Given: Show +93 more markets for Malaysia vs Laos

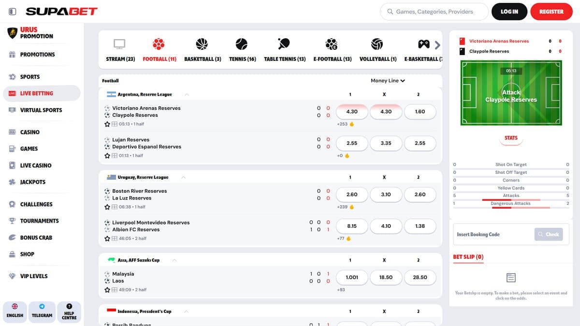Looking at the screenshot, I should 341,290.
